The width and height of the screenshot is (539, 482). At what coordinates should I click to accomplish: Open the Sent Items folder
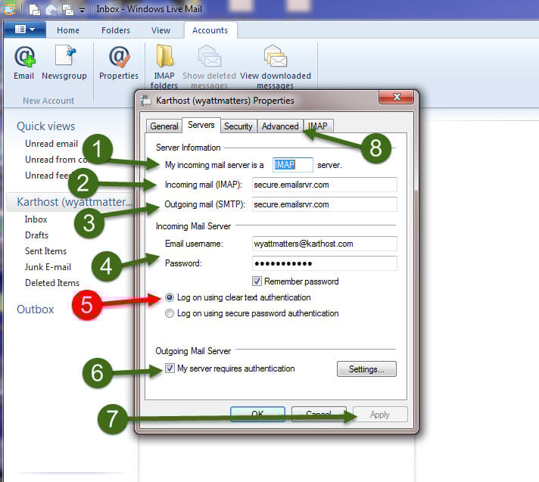[45, 251]
